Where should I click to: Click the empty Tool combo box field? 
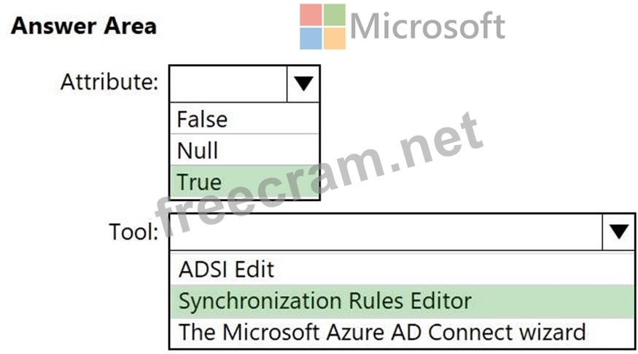(x=385, y=232)
